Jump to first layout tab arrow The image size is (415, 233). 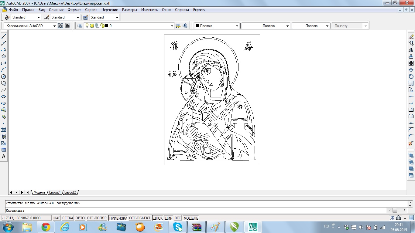pyautogui.click(x=11, y=192)
